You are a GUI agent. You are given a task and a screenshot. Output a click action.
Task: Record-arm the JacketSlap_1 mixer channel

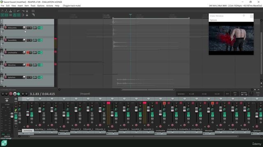click(x=40, y=125)
